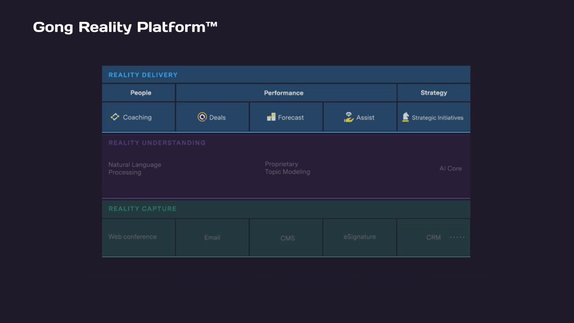Click the Proprietary Topic Modeling text

pos(287,168)
